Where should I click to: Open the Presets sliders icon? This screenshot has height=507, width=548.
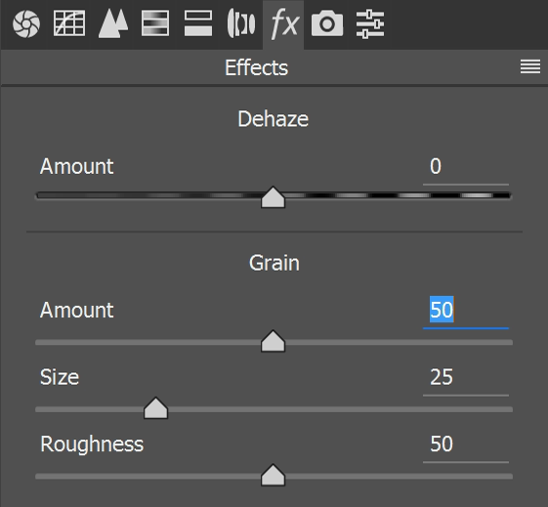[x=370, y=23]
